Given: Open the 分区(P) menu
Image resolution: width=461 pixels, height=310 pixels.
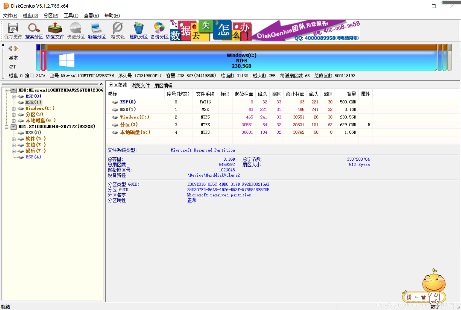Looking at the screenshot, I should tap(51, 15).
